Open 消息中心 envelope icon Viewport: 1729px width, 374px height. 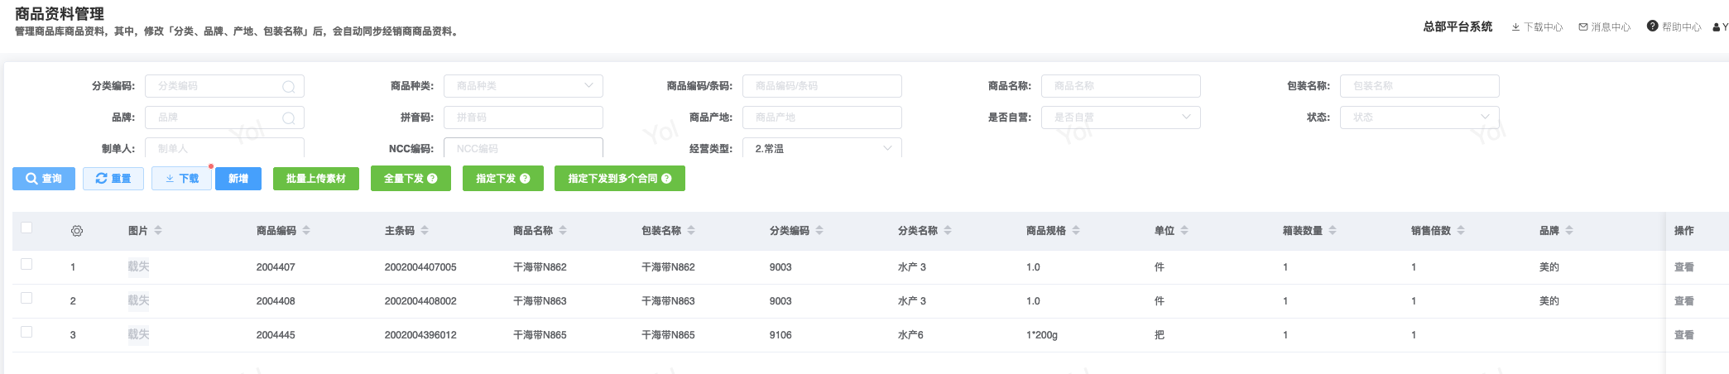click(1583, 27)
